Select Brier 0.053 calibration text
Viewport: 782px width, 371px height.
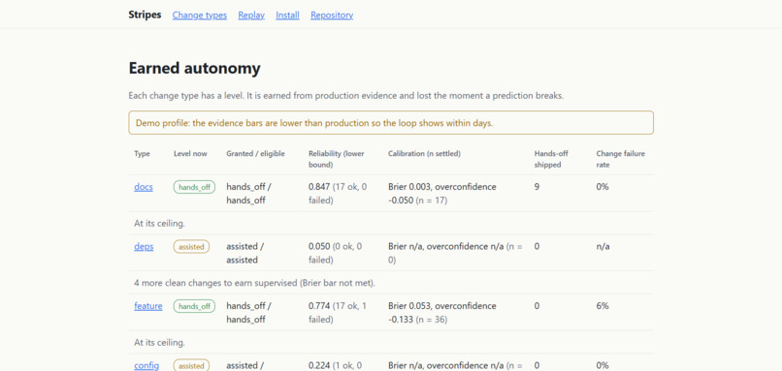[410, 306]
